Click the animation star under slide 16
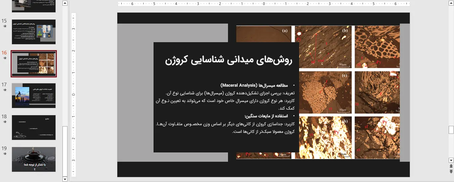454x182 pixels. tap(5, 58)
